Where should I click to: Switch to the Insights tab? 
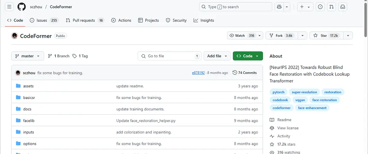[x=204, y=20]
